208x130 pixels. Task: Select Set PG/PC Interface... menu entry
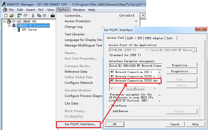[x=78, y=124]
